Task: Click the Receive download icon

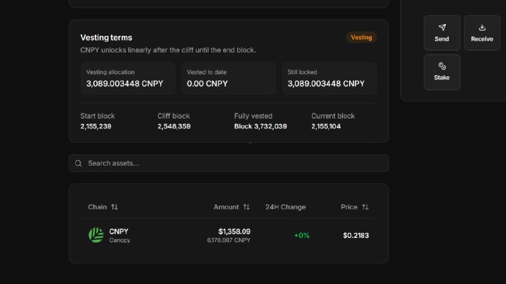Action: coord(482,27)
